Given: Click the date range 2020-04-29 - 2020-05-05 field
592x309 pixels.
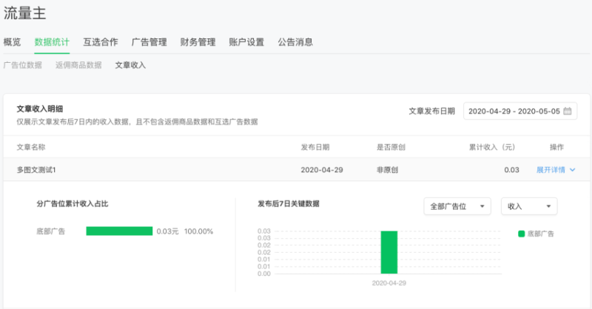Looking at the screenshot, I should (x=520, y=111).
